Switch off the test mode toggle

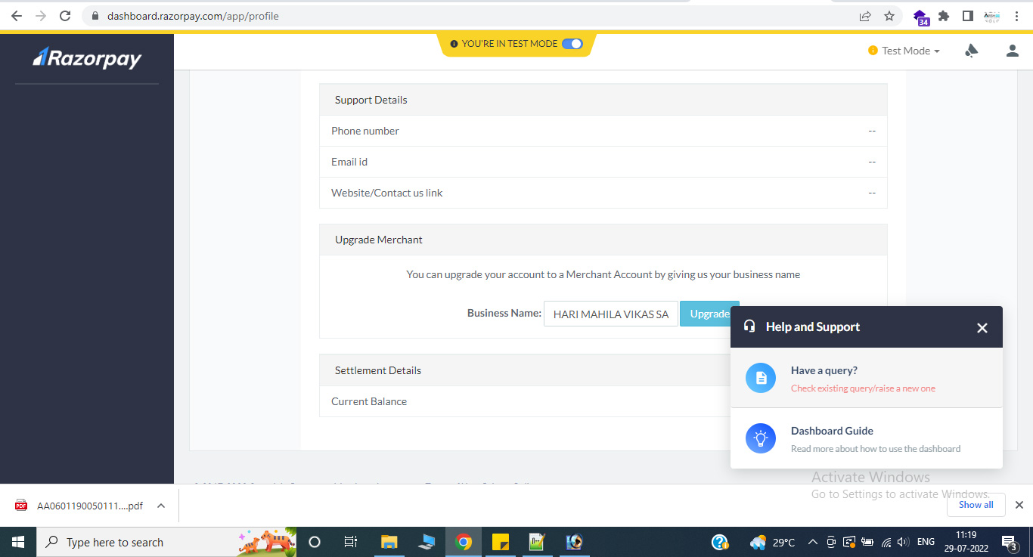click(x=572, y=44)
